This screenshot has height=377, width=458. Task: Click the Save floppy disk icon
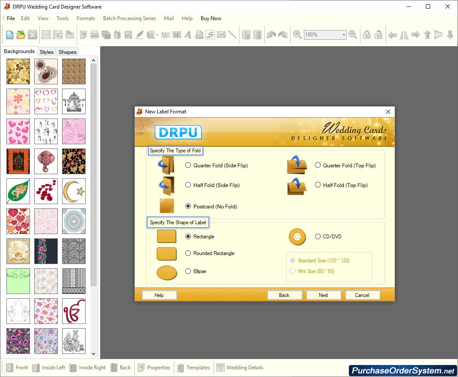(46, 35)
